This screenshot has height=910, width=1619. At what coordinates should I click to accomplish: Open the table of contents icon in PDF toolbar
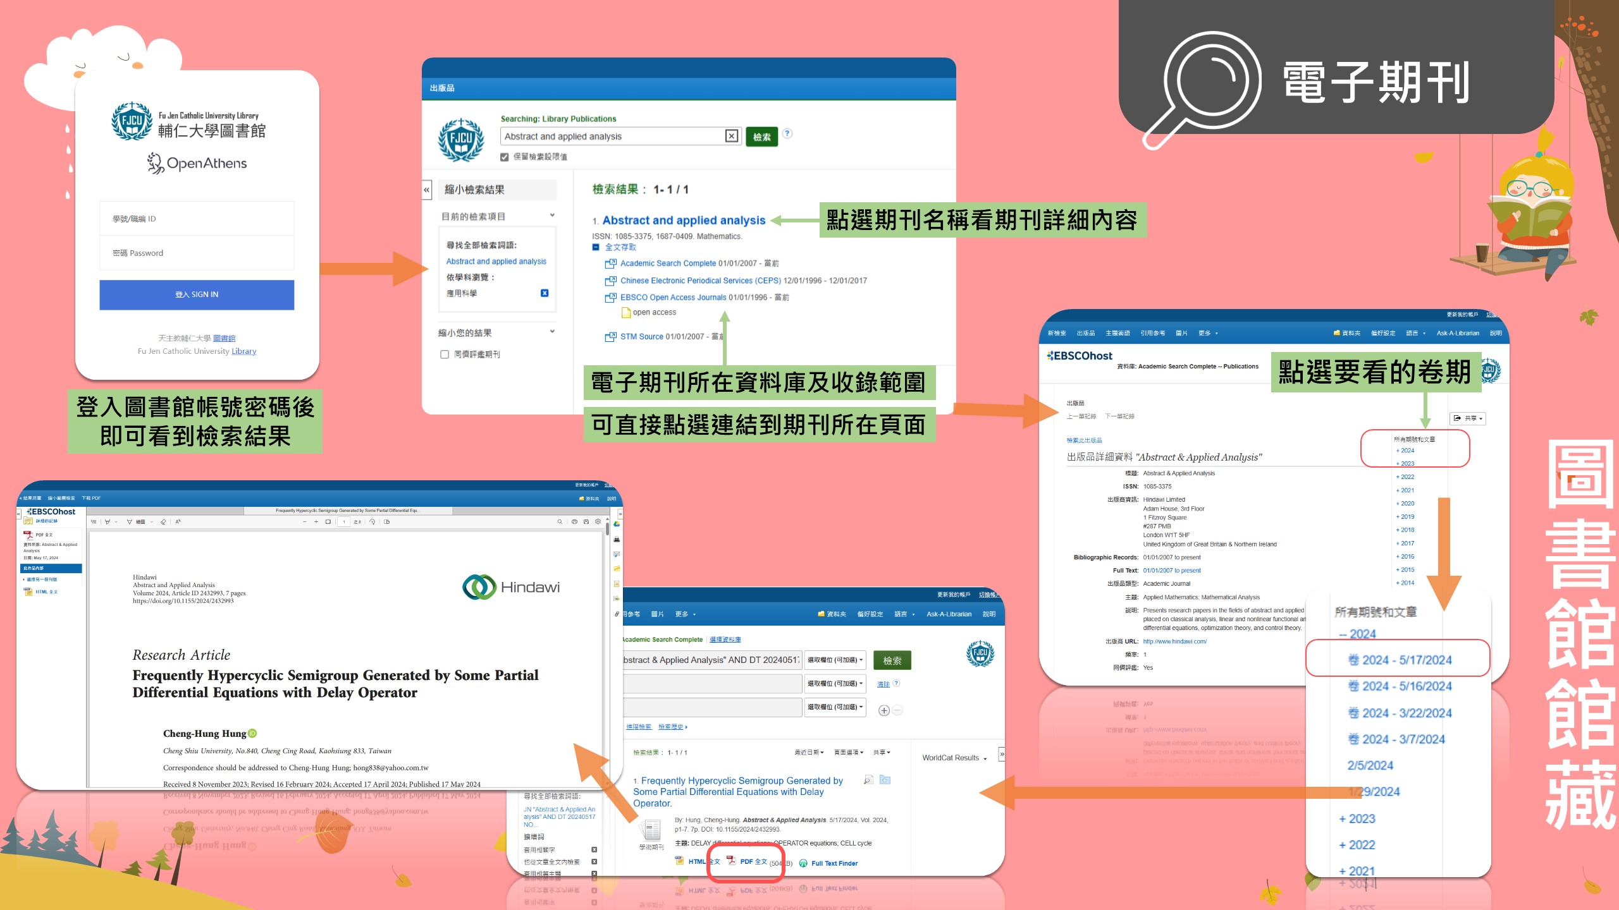[94, 522]
